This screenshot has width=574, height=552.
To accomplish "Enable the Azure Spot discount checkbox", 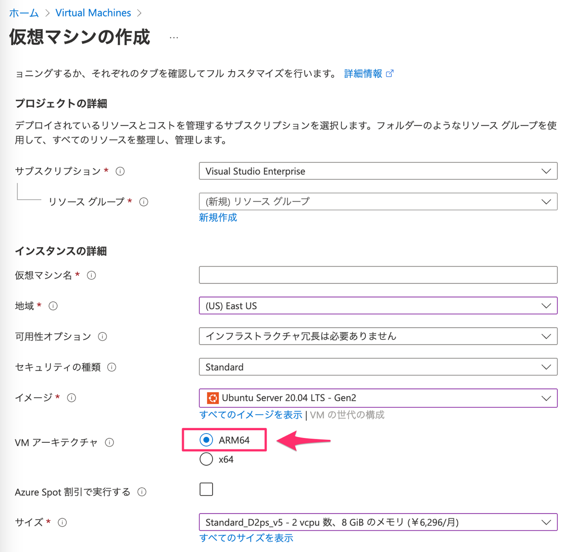I will coord(206,489).
